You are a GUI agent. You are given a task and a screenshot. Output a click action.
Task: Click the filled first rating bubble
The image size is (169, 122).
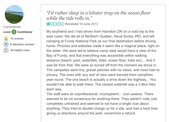tap(48, 24)
